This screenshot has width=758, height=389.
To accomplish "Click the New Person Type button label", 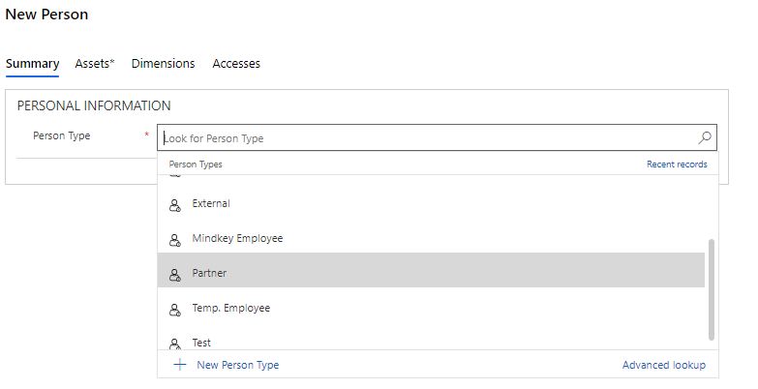I will [237, 365].
